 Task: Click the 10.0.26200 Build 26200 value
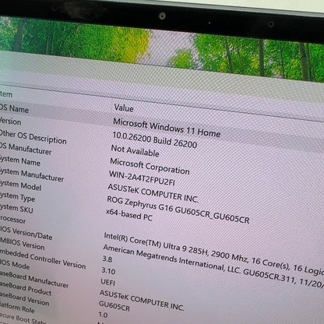(154, 140)
